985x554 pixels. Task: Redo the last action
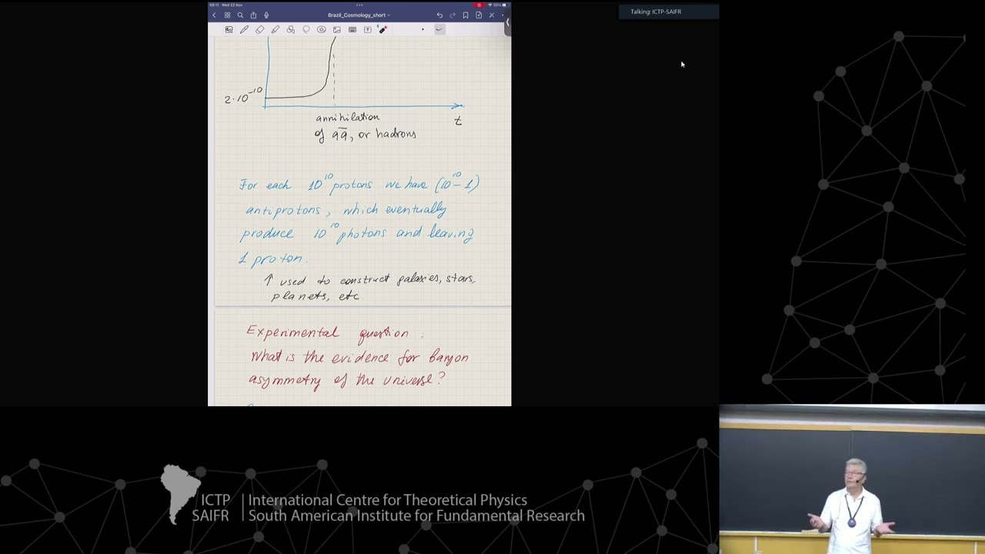coord(452,15)
